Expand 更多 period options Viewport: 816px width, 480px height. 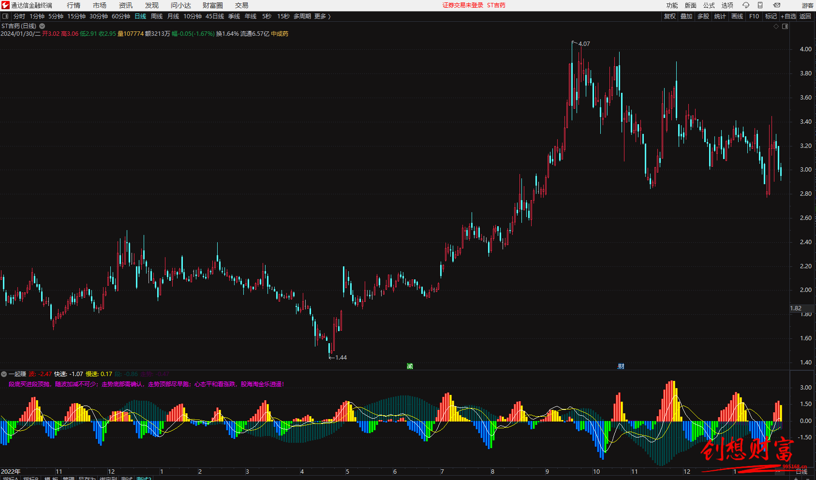coord(322,16)
